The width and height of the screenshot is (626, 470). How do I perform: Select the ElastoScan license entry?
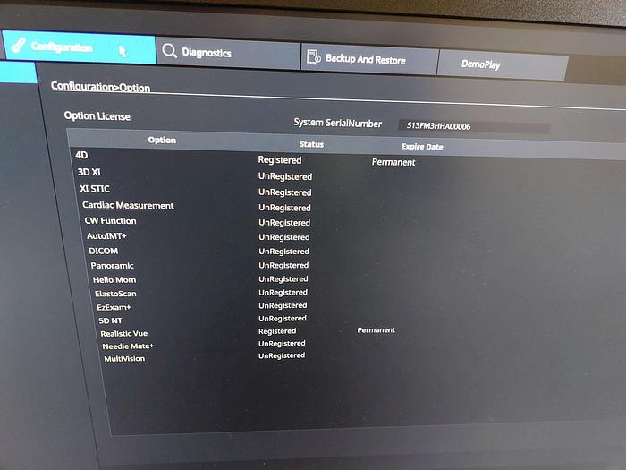[115, 294]
